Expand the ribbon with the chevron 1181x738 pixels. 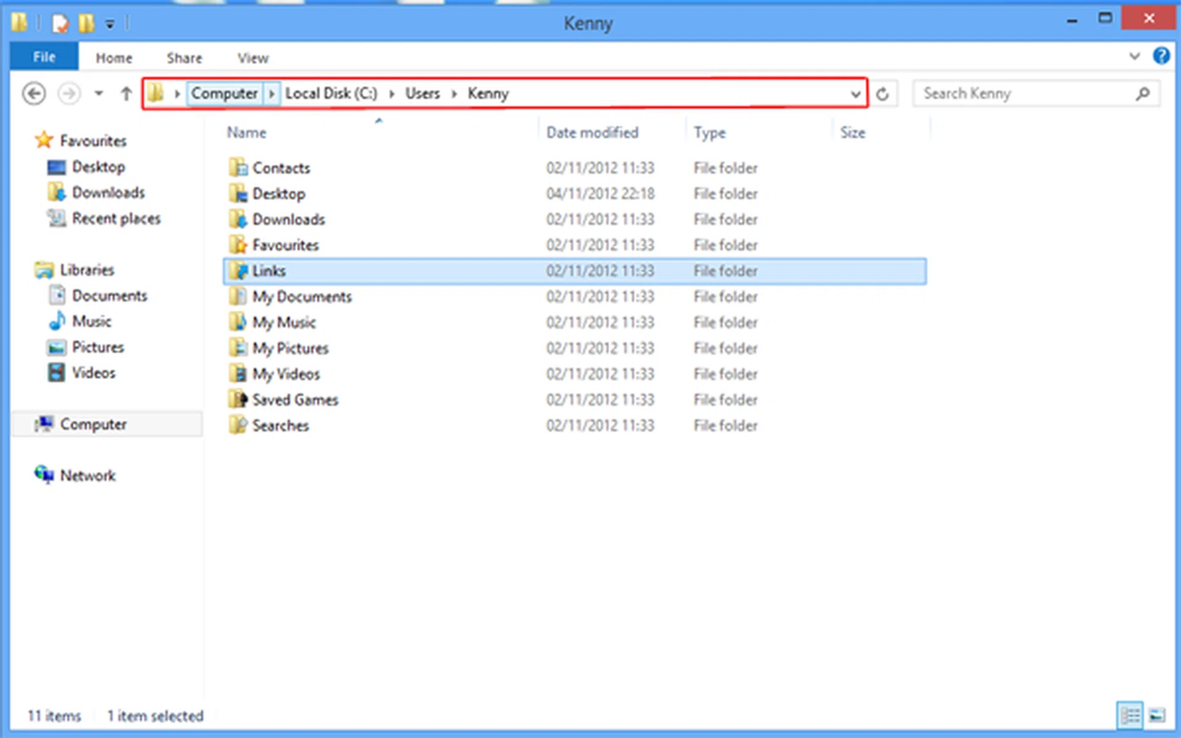click(1134, 57)
